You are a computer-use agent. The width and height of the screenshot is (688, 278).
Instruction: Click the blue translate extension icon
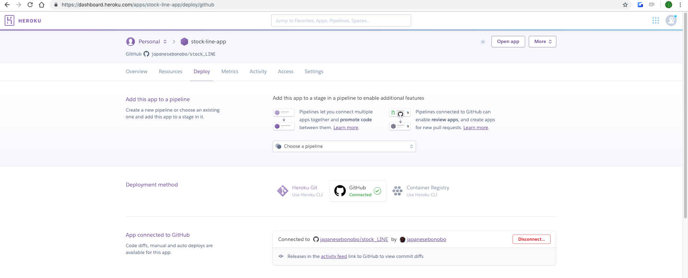[640, 5]
